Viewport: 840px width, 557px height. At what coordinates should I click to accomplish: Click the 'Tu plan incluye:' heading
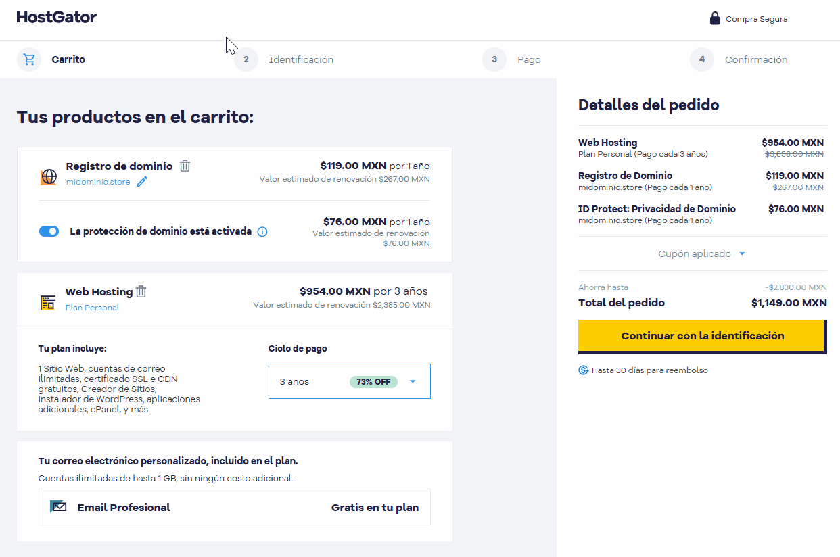point(72,349)
